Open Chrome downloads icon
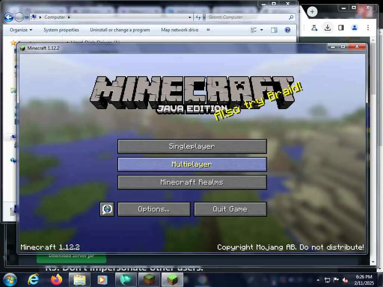Image resolution: width=383 pixels, height=287 pixels. [x=328, y=28]
